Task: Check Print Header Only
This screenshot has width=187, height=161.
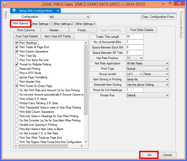Action: pos(16,82)
